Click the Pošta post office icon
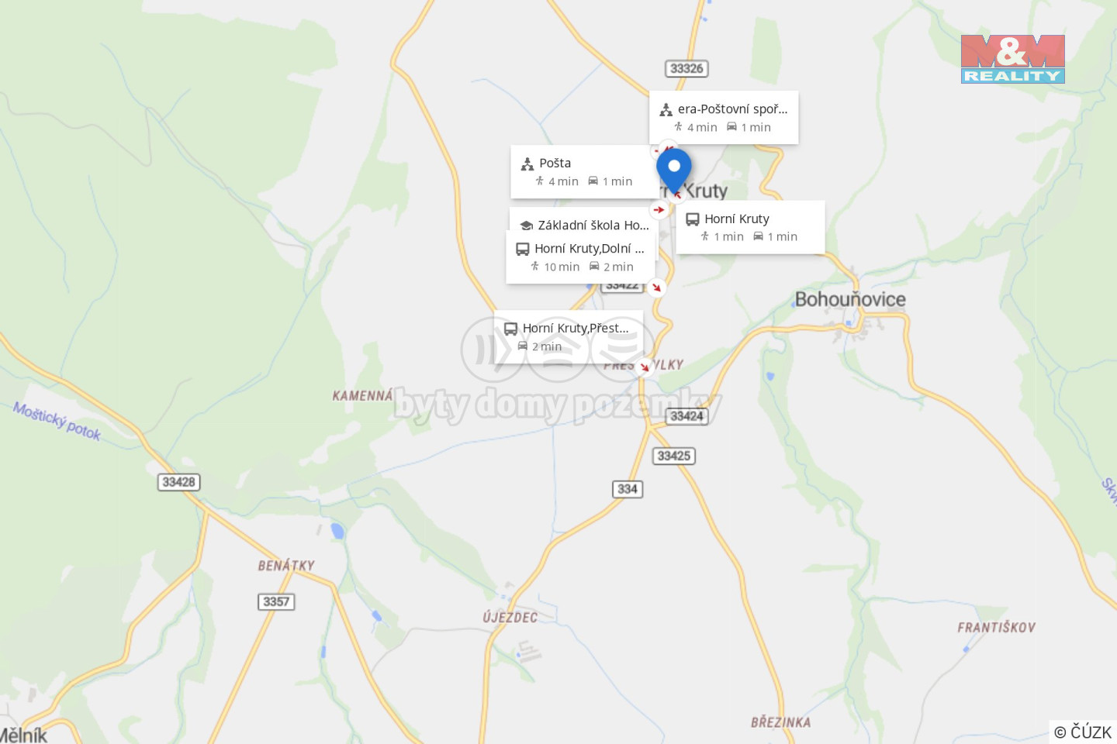 pos(527,164)
